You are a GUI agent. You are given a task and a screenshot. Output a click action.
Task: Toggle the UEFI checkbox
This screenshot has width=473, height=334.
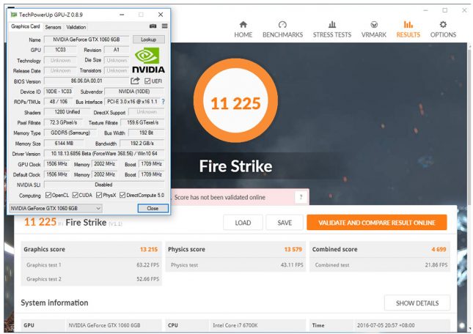[147, 81]
